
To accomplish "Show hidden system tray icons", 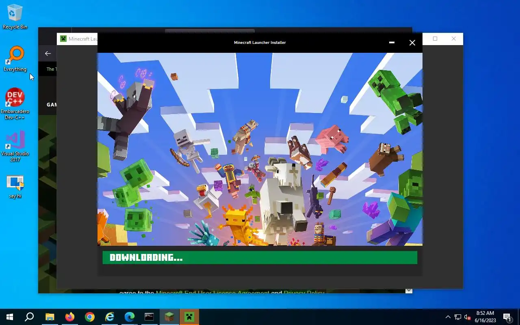I will point(448,317).
